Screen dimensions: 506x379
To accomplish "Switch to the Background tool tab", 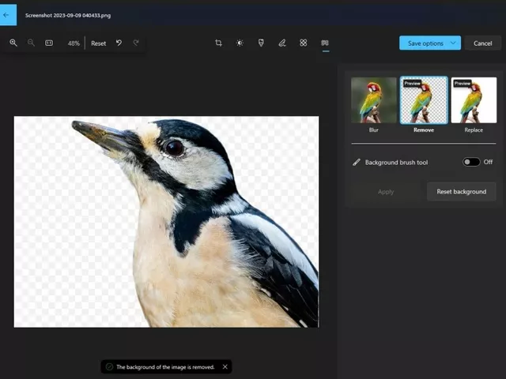I will click(x=325, y=43).
